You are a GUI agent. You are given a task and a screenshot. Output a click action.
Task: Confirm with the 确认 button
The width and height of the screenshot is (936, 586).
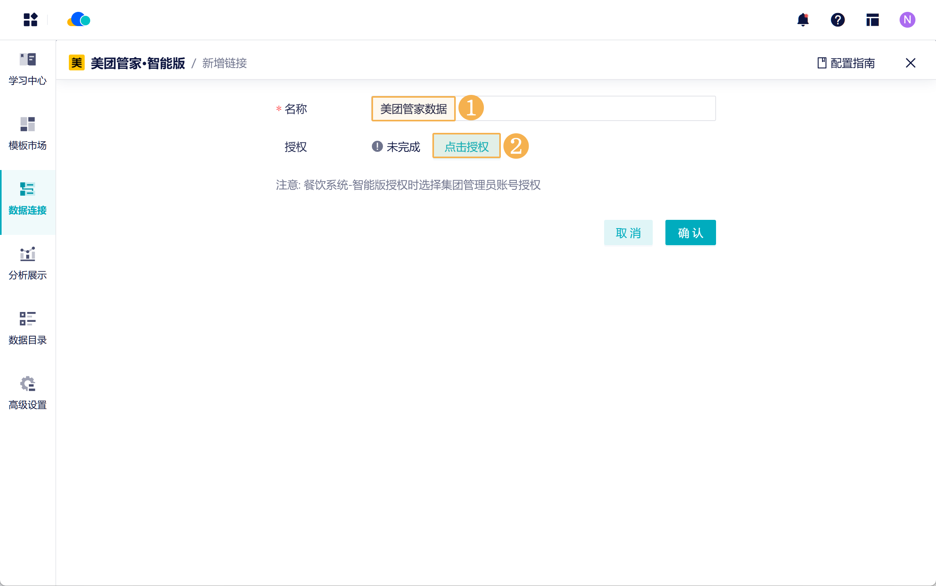[x=690, y=233]
